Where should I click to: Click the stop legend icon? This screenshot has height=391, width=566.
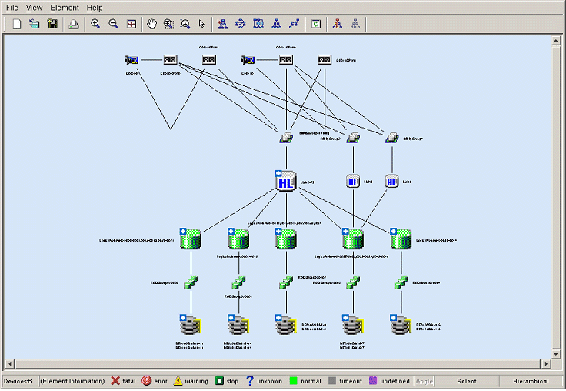219,380
